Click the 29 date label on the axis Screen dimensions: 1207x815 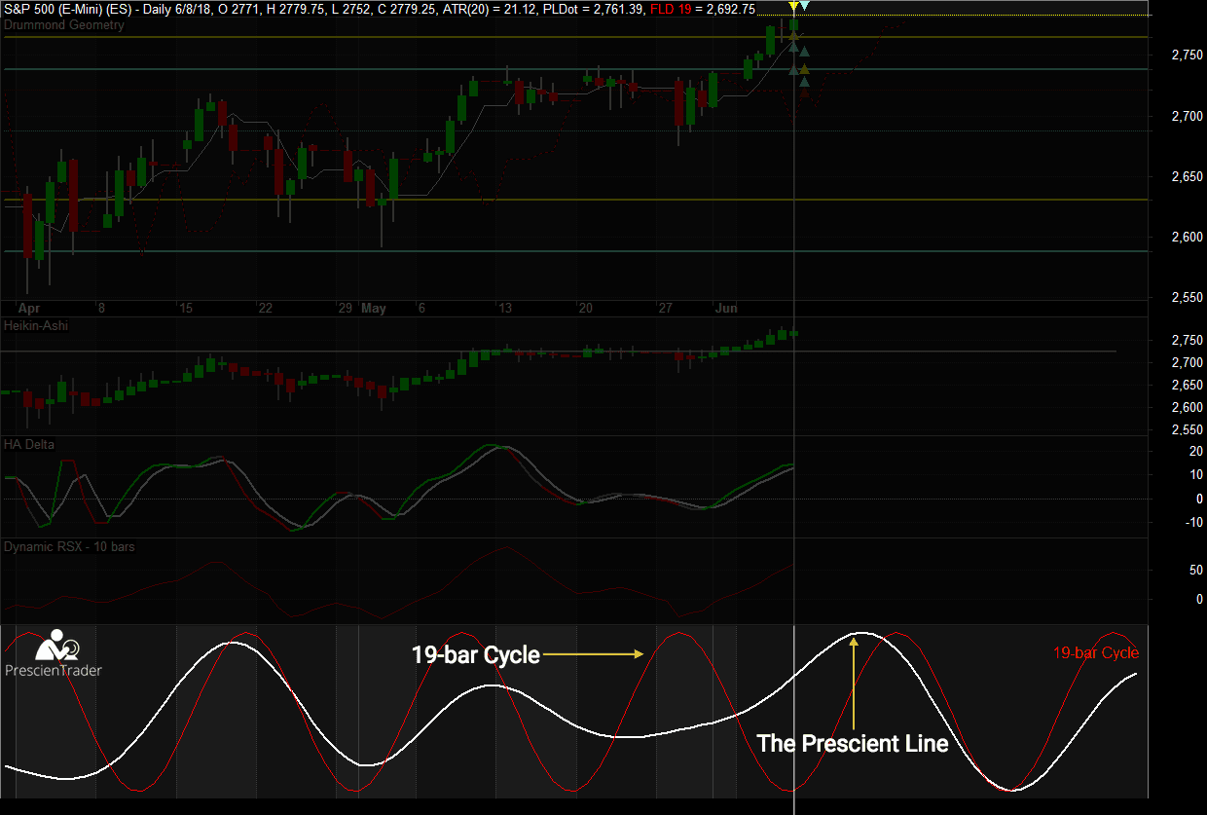coord(345,308)
